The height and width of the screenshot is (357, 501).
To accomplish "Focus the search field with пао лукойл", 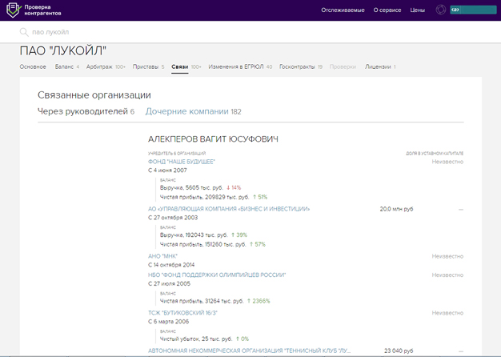I will coord(249,32).
